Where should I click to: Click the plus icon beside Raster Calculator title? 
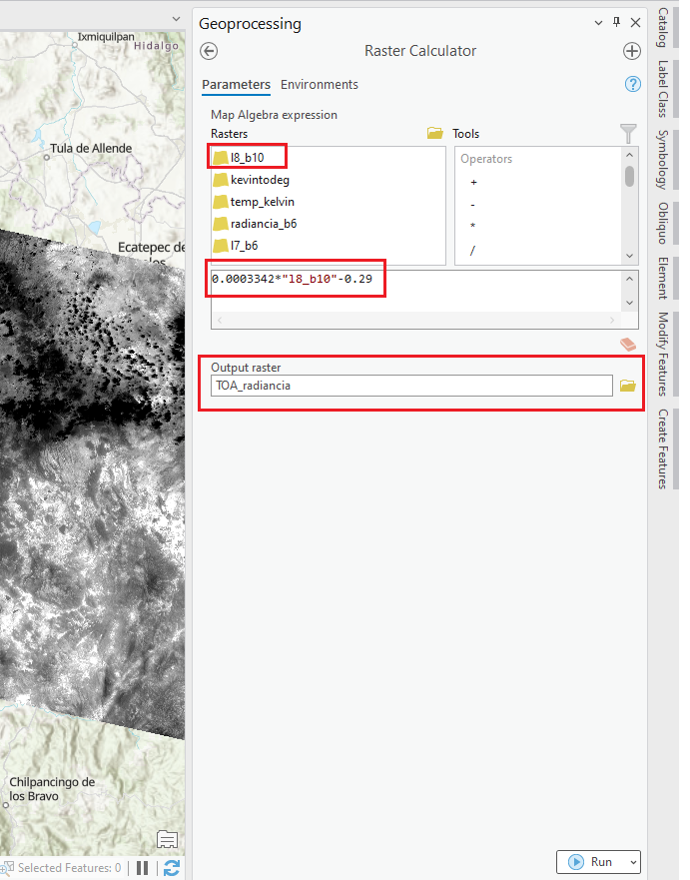click(x=632, y=51)
